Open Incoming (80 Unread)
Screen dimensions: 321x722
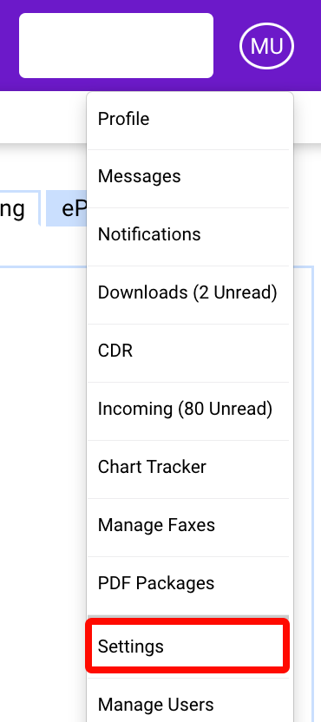[x=188, y=409]
